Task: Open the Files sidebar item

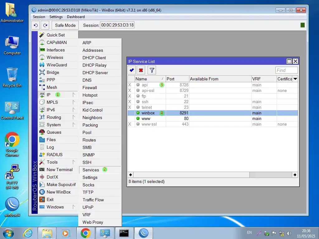Action: [x=51, y=140]
